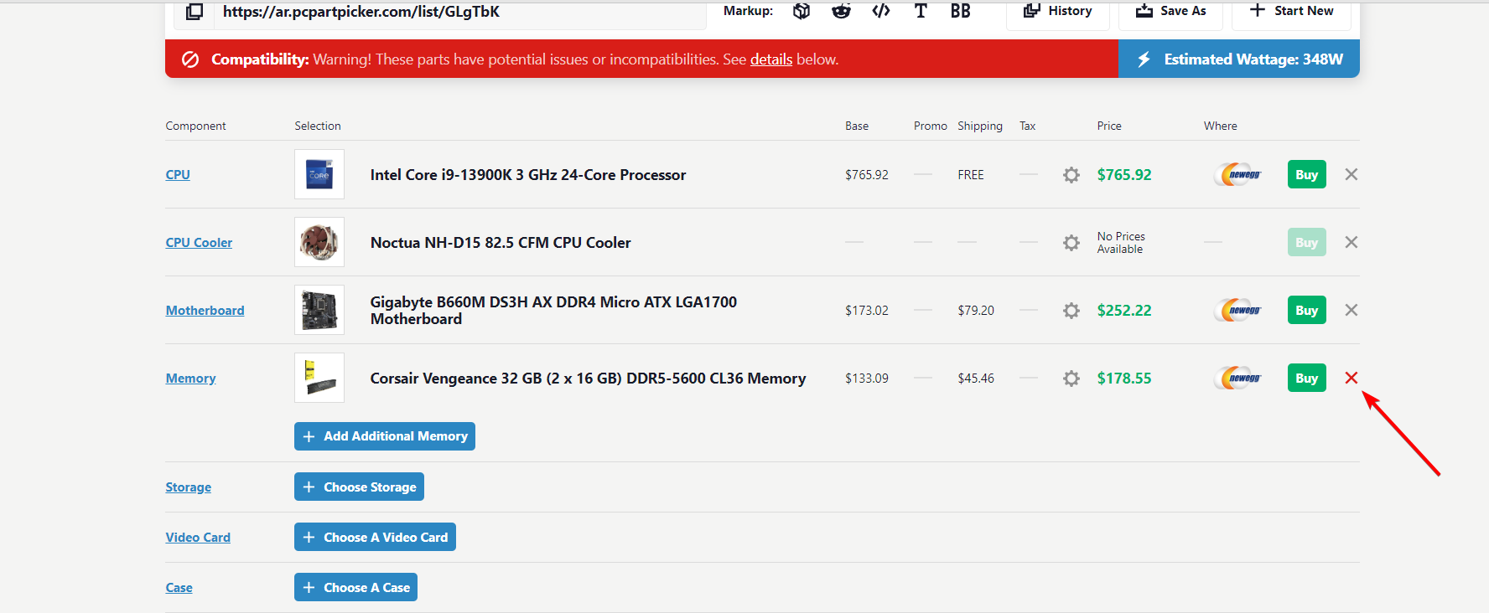Start New parts list
The width and height of the screenshot is (1489, 613).
point(1291,12)
